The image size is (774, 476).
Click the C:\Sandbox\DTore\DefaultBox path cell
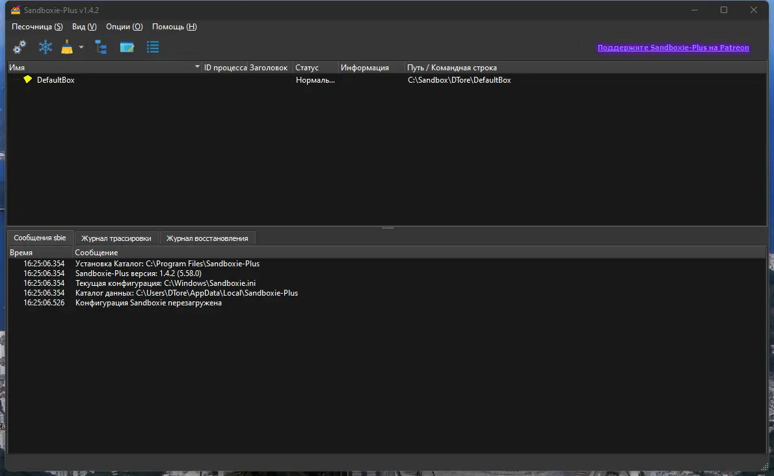click(459, 79)
